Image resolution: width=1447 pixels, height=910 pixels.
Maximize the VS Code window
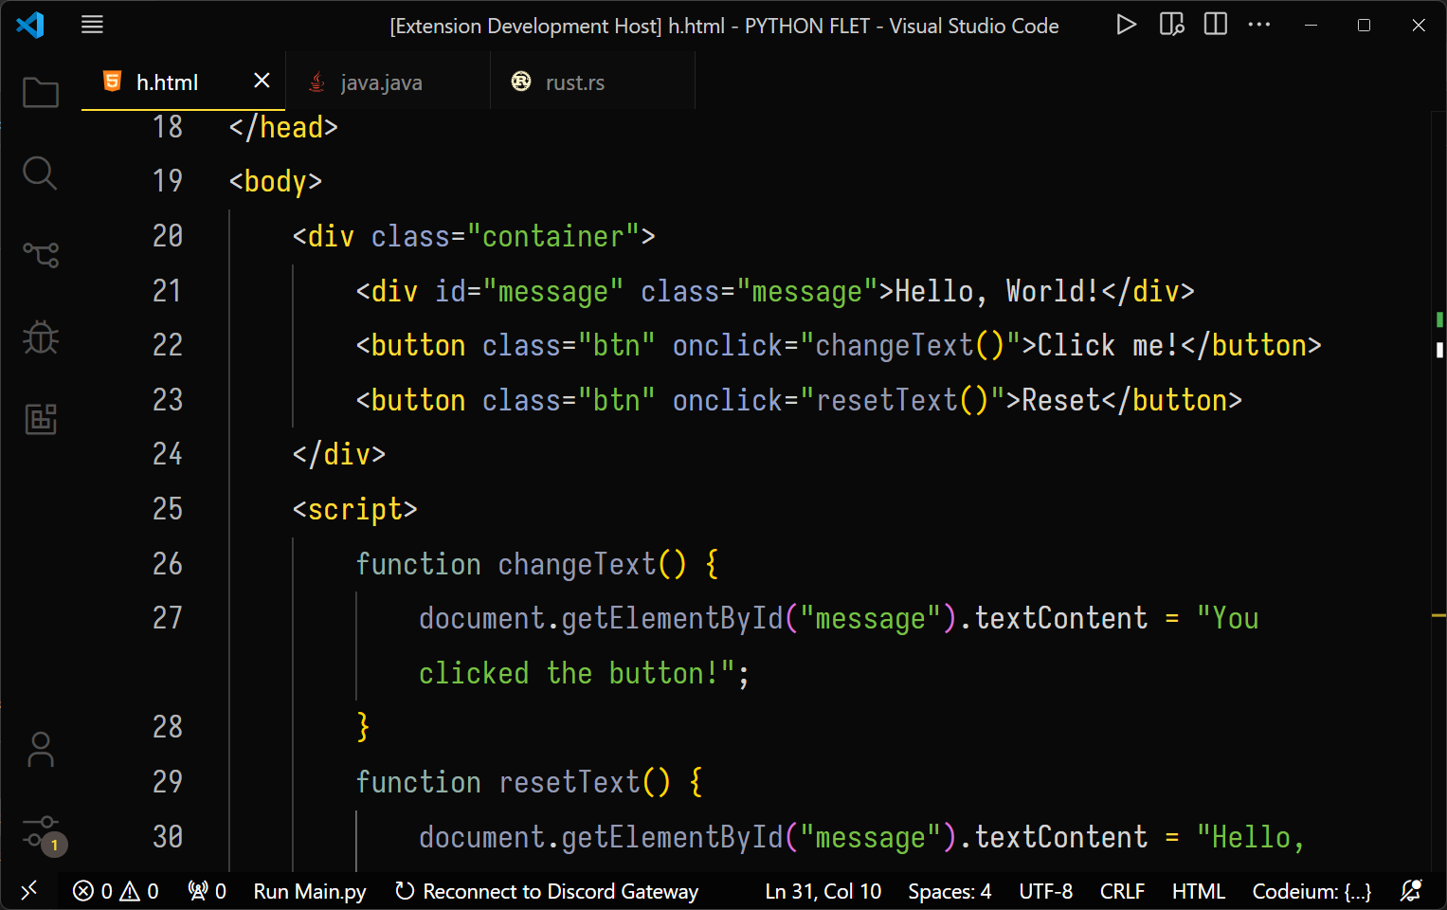tap(1365, 26)
